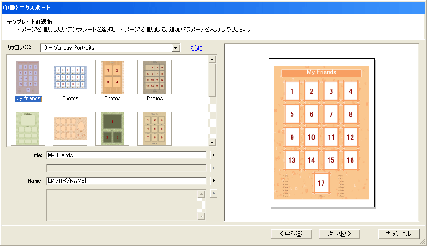Image resolution: width=427 pixels, height=246 pixels.
Task: Select the My friends template thumbnail
Action: [28, 77]
